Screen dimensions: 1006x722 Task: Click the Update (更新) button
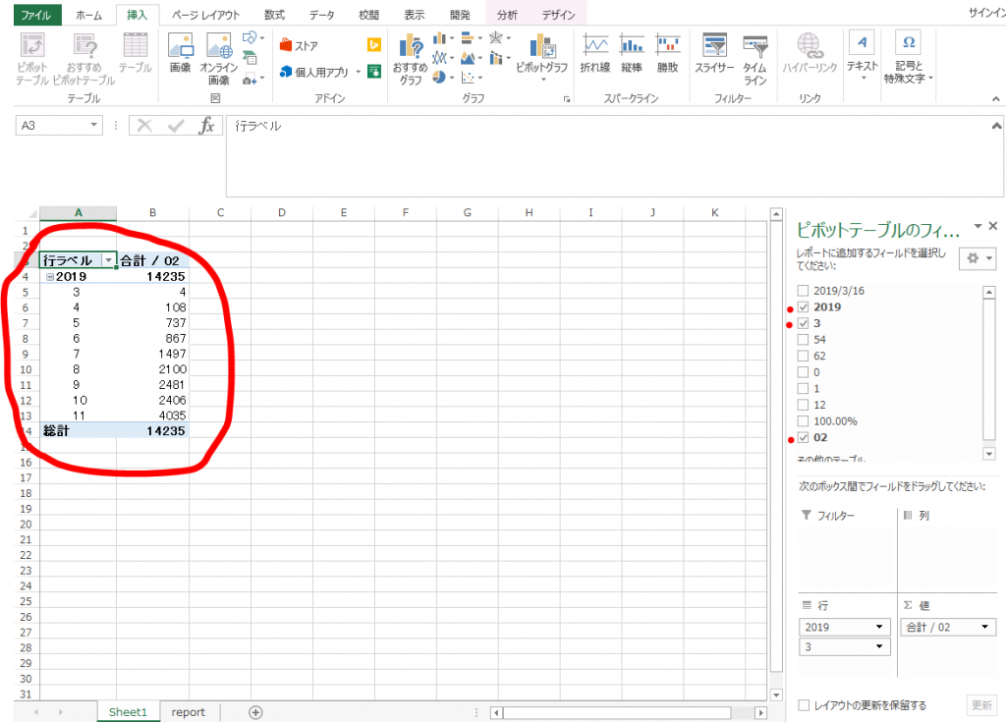coord(981,705)
